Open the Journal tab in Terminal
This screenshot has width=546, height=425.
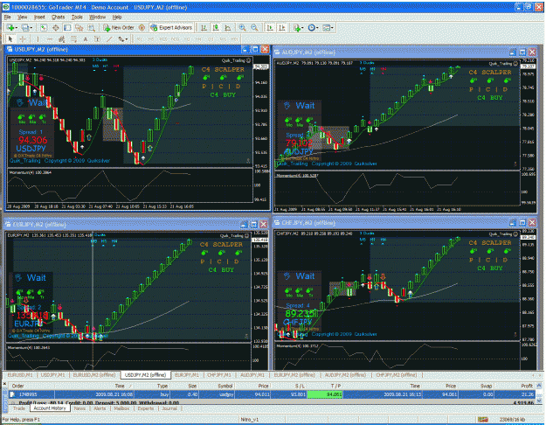pyautogui.click(x=169, y=408)
